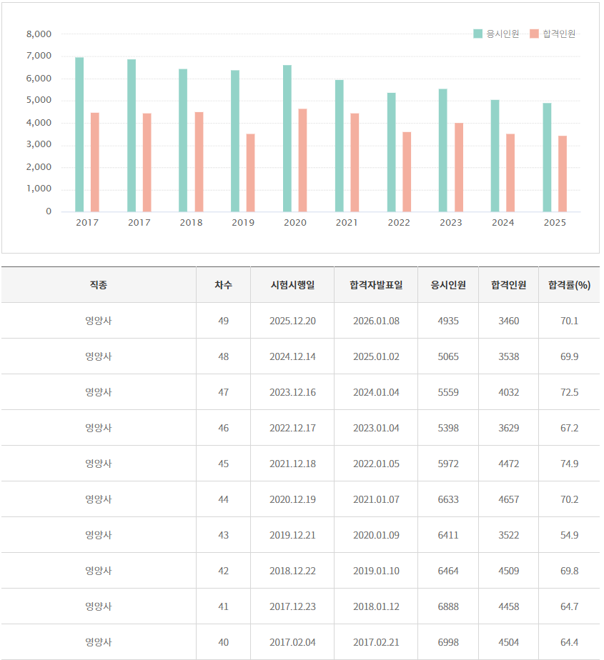This screenshot has width=604, height=660.
Task: Click the 2024 x-axis label
Action: [502, 223]
